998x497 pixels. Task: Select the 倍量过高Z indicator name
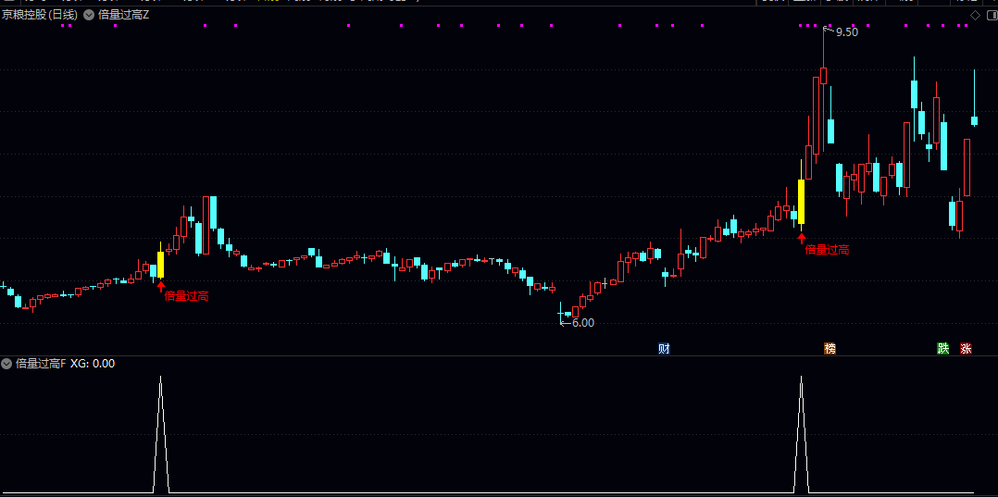point(123,15)
